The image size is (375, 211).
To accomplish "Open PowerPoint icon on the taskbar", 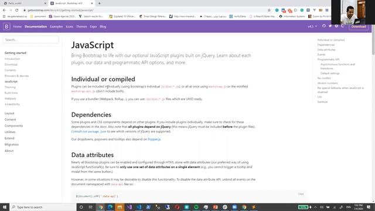I will coord(215,207).
